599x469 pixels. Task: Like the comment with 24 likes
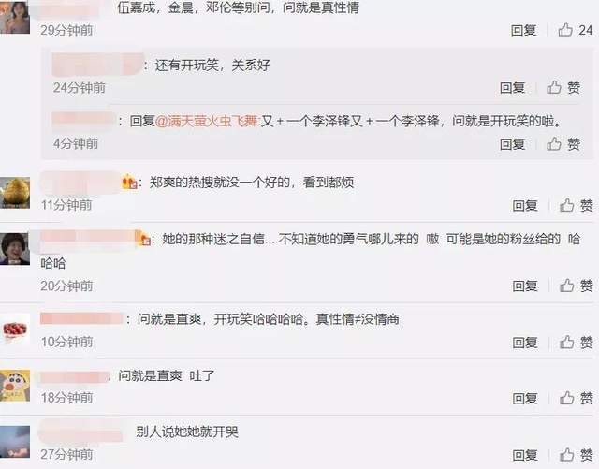tap(575, 30)
